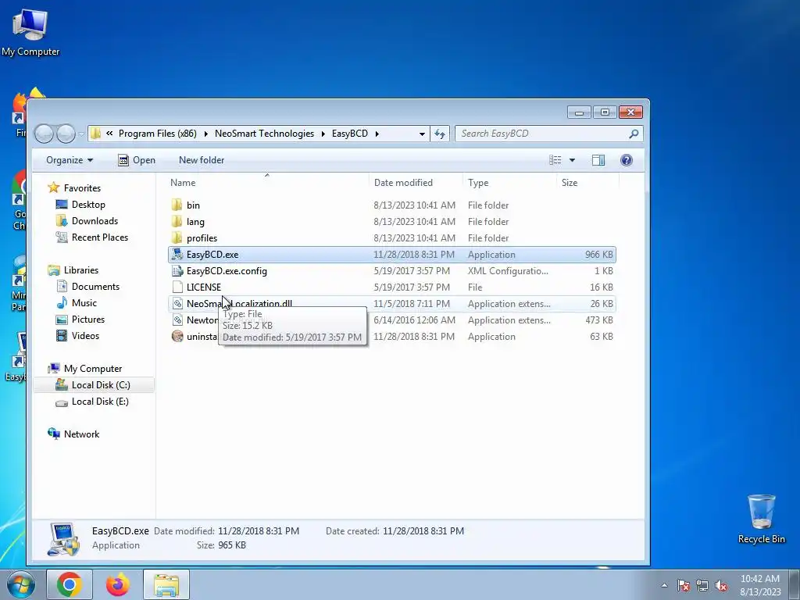This screenshot has height=600, width=800.
Task: Open the Windows Start button
Action: (x=20, y=584)
